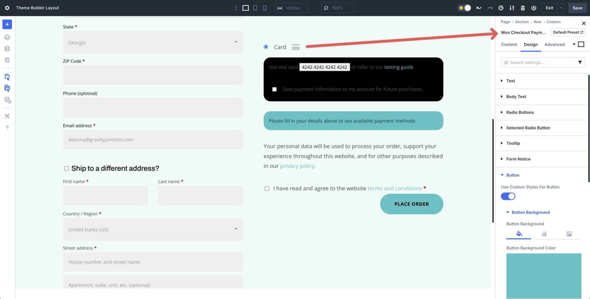This screenshot has height=299, width=590.
Task: Click the undo icon in the toolbar
Action: (479, 8)
